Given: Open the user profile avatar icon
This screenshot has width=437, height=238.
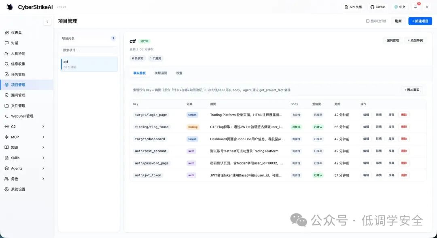Looking at the screenshot, I should pyautogui.click(x=427, y=7).
